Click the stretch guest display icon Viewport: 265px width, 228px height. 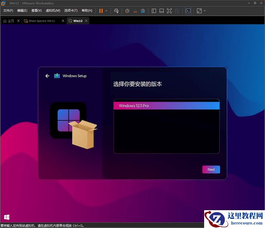click(199, 11)
